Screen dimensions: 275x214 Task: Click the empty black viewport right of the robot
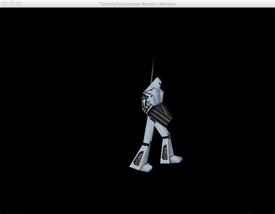(x=229, y=115)
